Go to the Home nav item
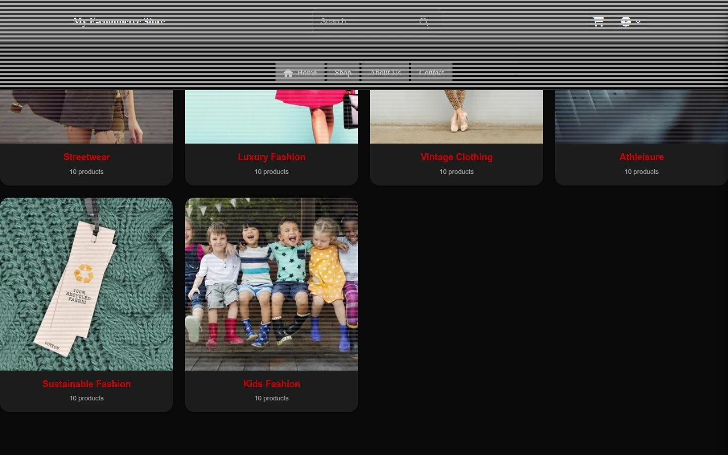This screenshot has width=728, height=455. (x=300, y=72)
